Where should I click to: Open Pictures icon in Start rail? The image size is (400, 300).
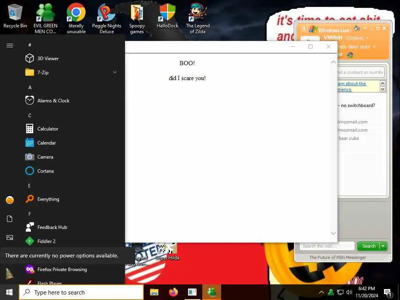click(10, 237)
